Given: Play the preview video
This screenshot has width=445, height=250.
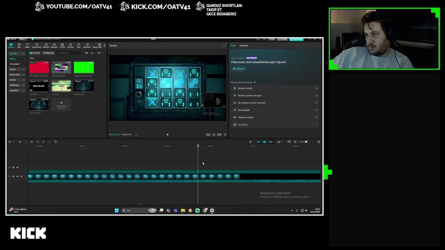Looking at the screenshot, I should (x=168, y=134).
